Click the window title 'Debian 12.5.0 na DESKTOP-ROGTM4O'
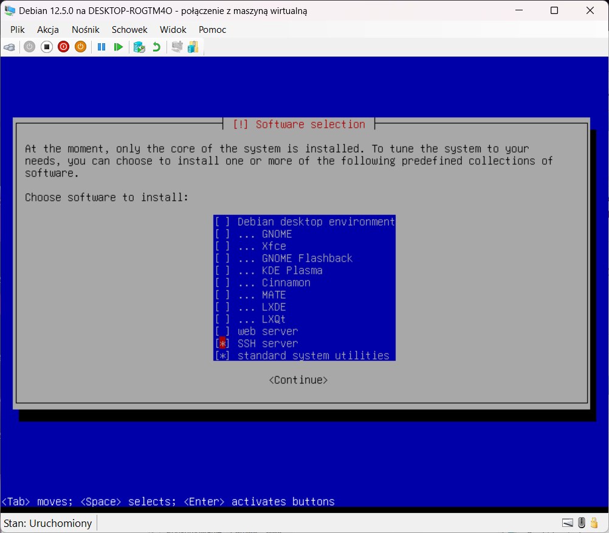The image size is (609, 533). pyautogui.click(x=163, y=11)
